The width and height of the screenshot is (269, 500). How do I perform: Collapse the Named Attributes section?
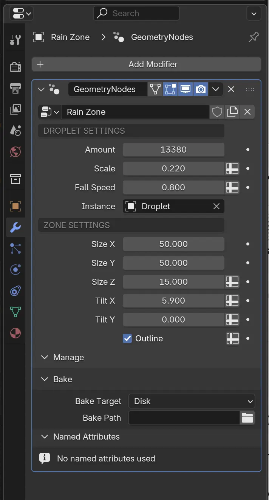(x=45, y=437)
